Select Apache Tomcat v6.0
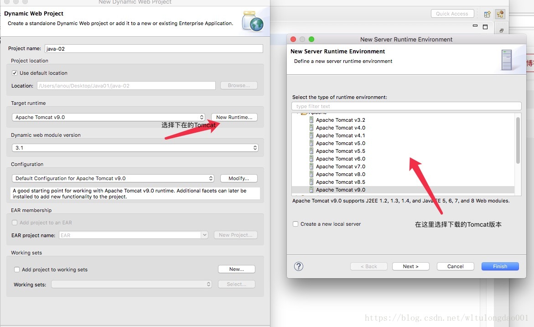 [x=341, y=159]
